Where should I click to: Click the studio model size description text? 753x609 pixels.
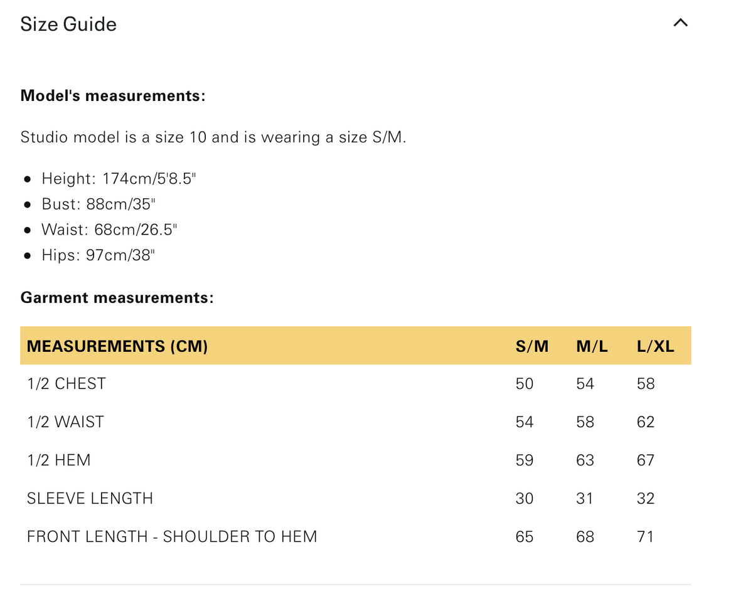click(213, 137)
